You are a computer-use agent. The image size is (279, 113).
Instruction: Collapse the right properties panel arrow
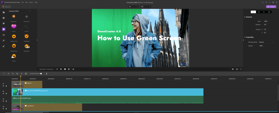[243, 40]
